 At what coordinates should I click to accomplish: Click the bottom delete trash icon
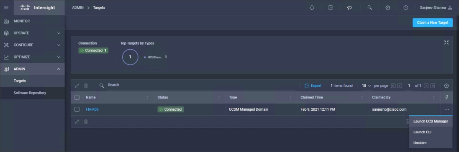pos(86,122)
